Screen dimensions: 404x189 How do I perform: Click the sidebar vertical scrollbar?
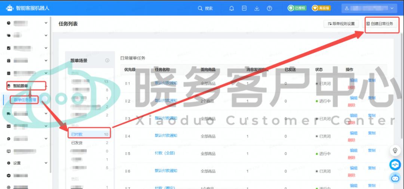click(51, 95)
